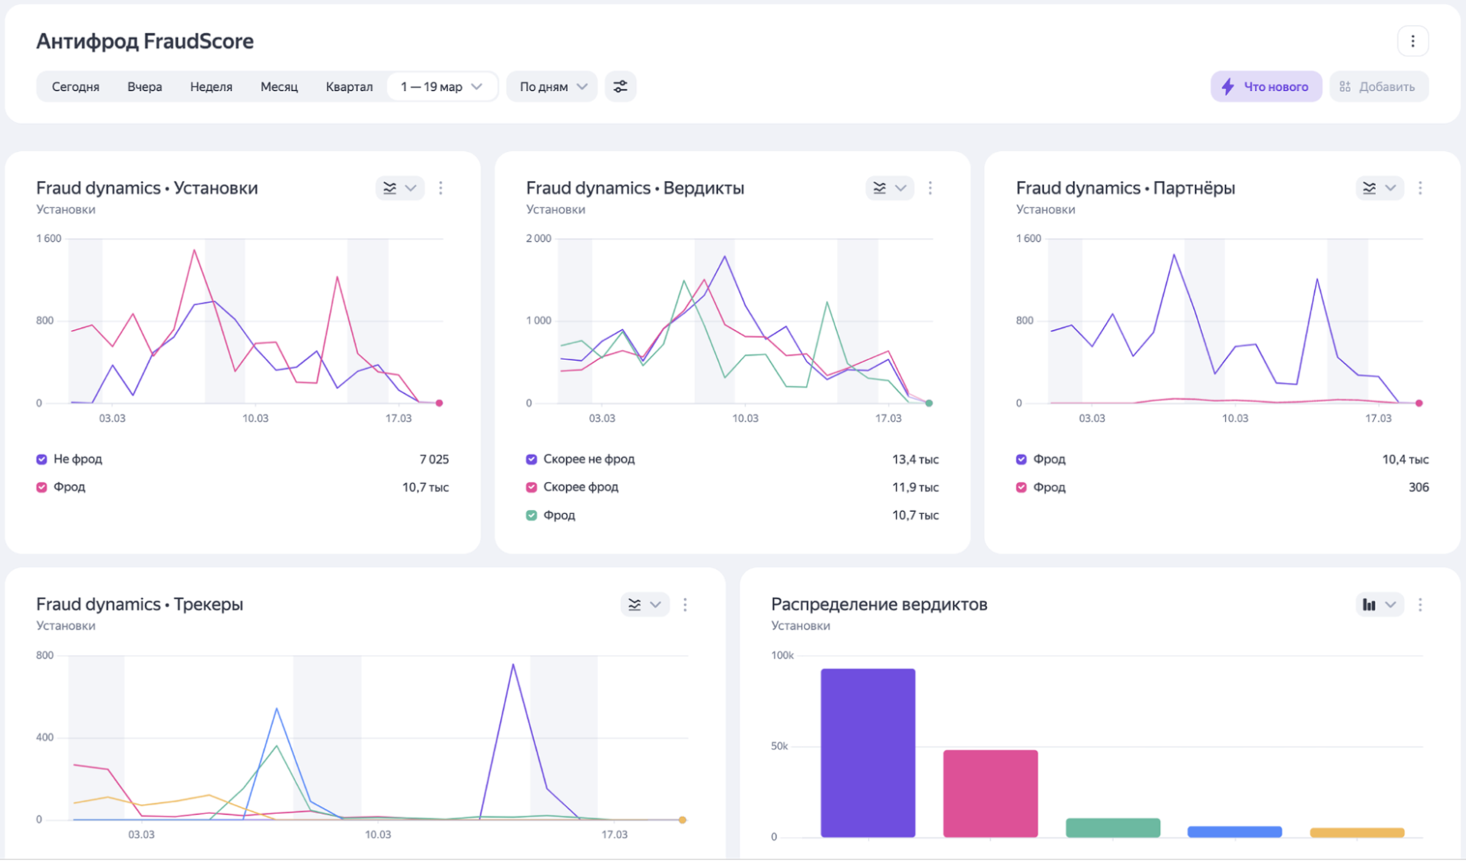Open the По дням grouping dropdown
This screenshot has width=1466, height=864.
[552, 87]
